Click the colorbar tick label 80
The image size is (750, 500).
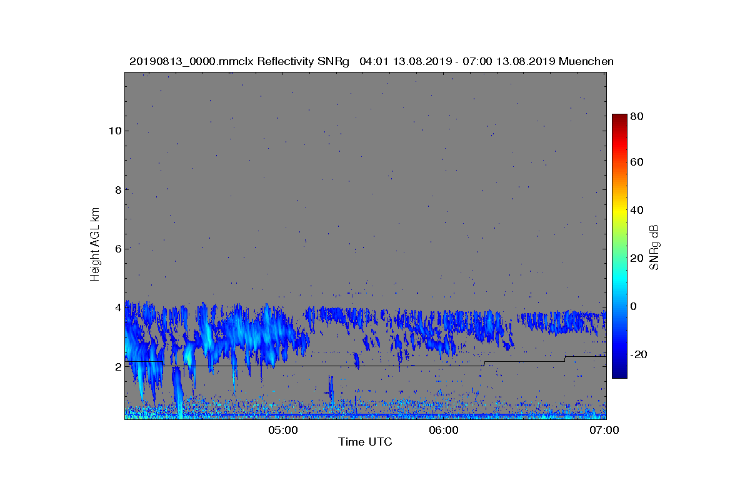click(x=637, y=116)
